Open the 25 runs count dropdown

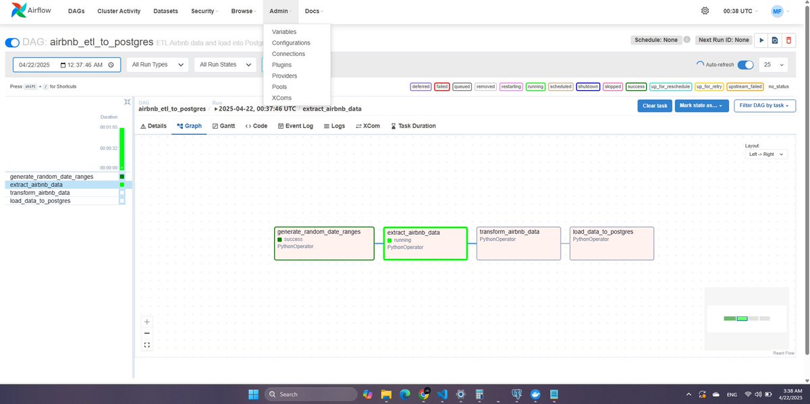click(773, 65)
